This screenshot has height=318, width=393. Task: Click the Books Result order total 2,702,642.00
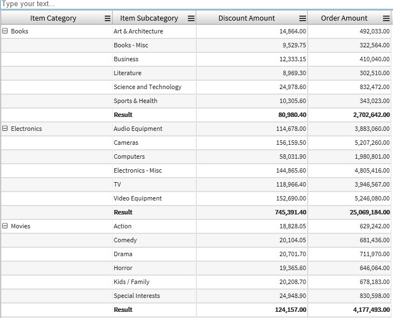[x=371, y=115]
